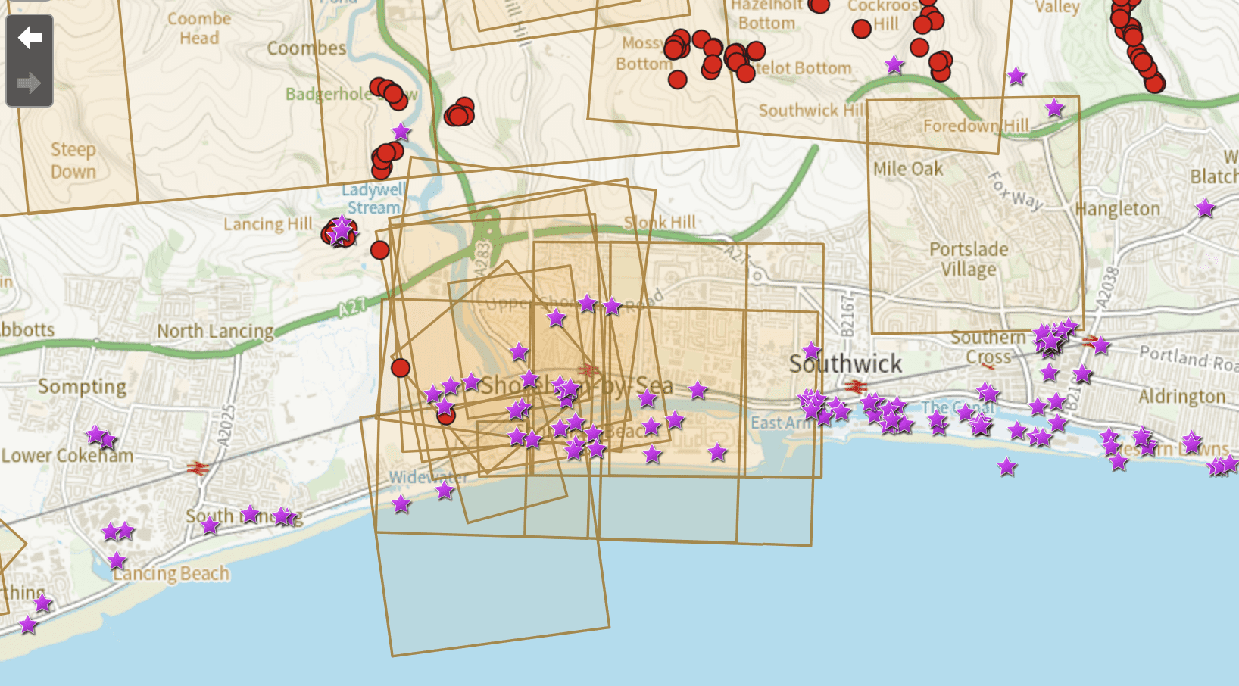Select purple star on Lancing Hill red cluster
This screenshot has height=686, width=1239.
(x=342, y=227)
